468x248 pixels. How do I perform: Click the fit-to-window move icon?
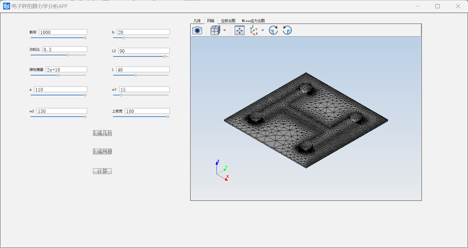(x=240, y=30)
